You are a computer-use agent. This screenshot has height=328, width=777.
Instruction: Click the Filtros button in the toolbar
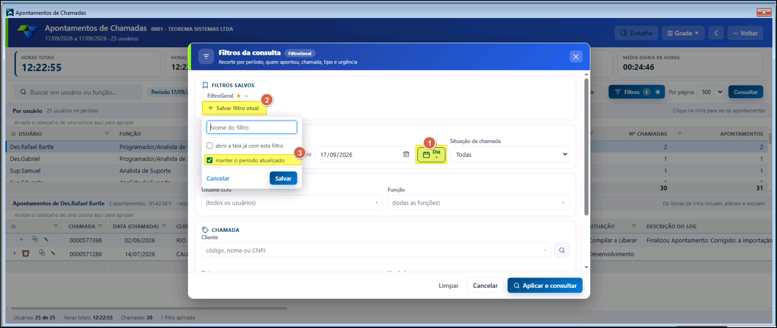[x=636, y=92]
